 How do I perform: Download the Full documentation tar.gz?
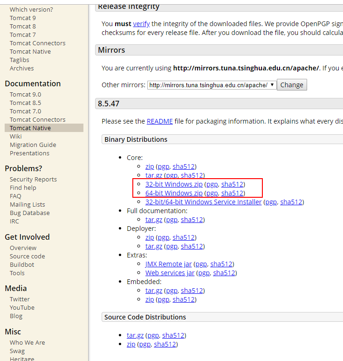click(x=154, y=220)
